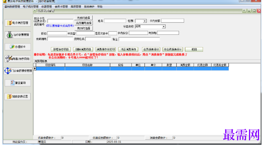
Task: Focus the 卡内积分 input field
Action: [138, 33]
